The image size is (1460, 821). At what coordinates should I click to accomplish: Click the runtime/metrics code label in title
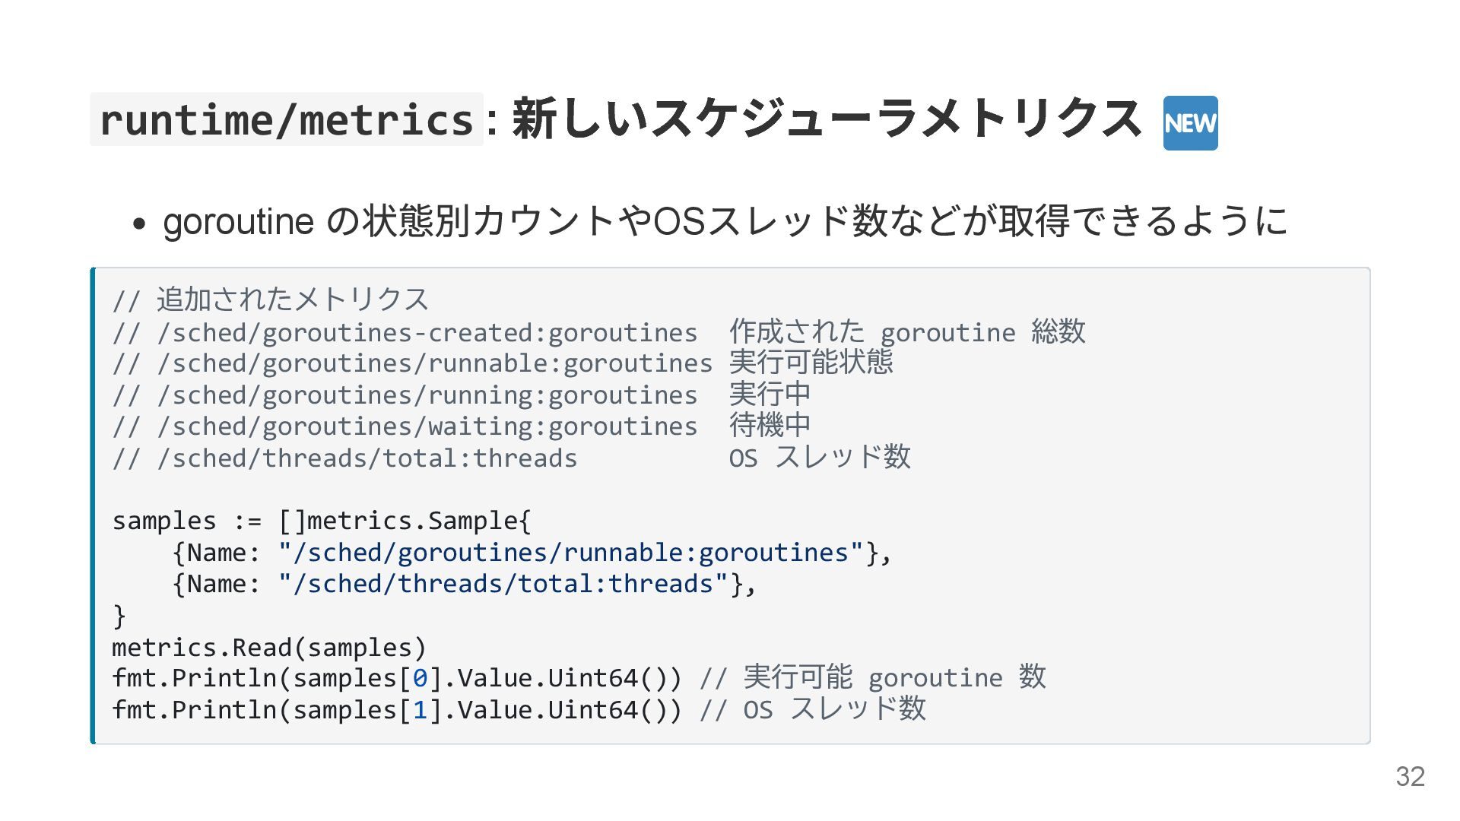(287, 120)
